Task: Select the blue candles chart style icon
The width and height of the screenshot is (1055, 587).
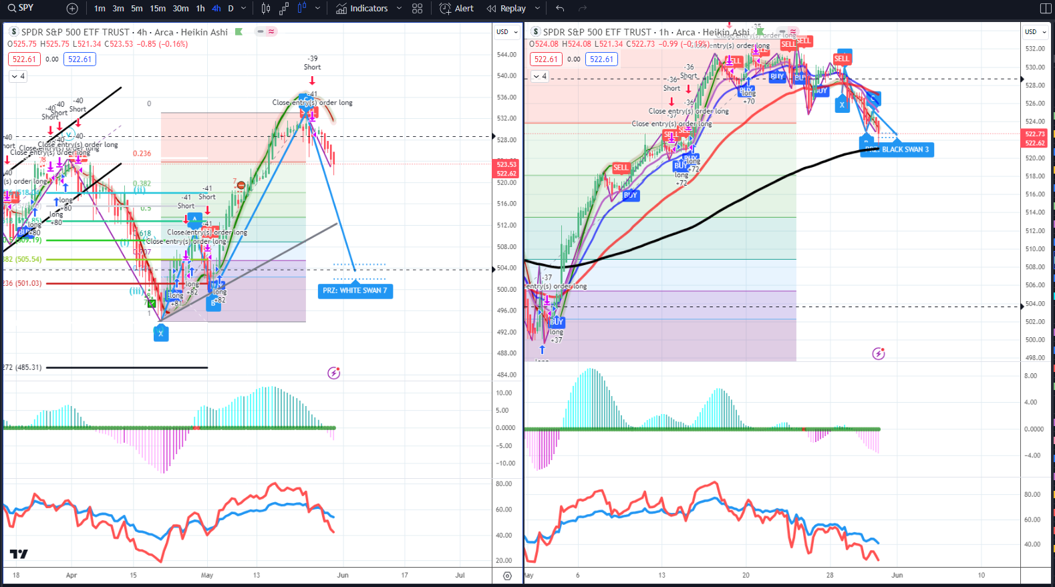Action: pyautogui.click(x=301, y=9)
